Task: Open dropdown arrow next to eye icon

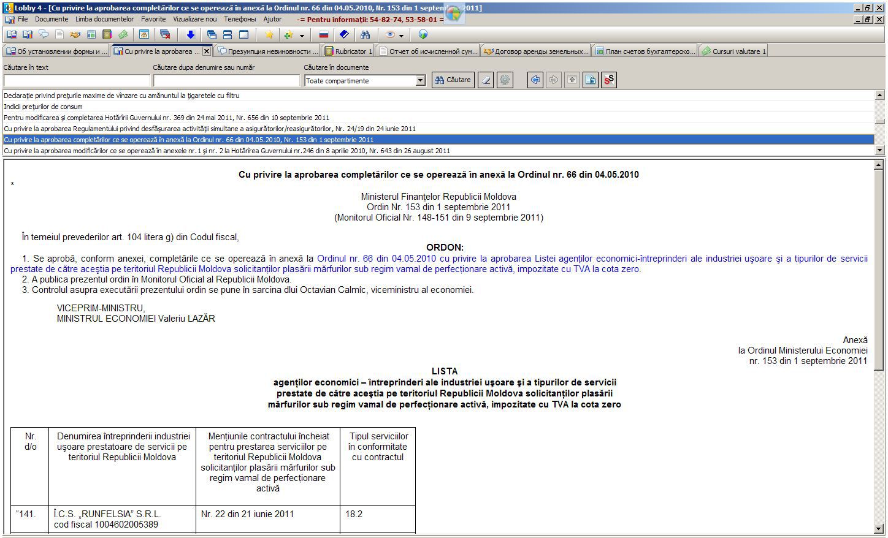Action: pos(401,36)
